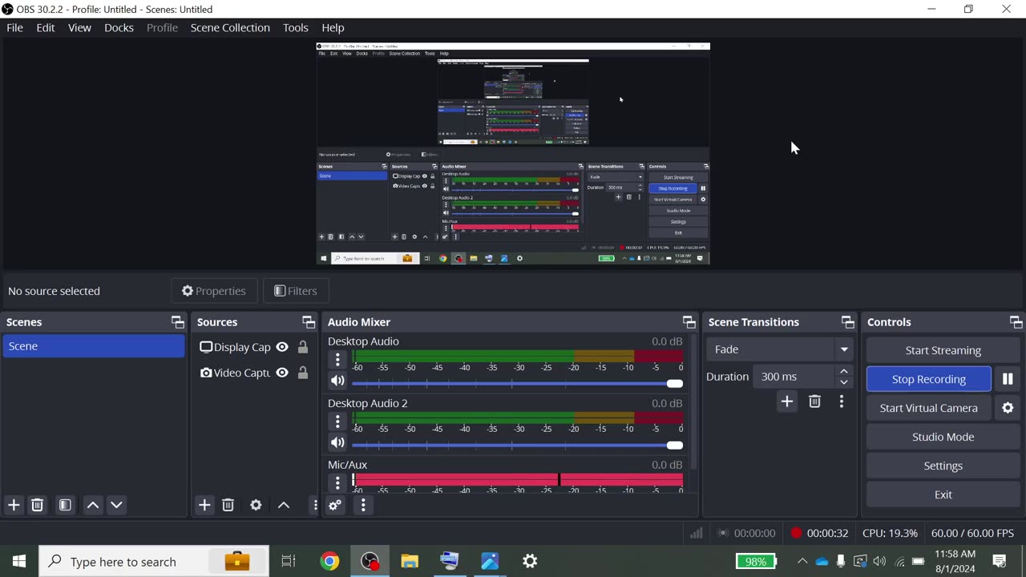Add a new source with the plus icon

[204, 505]
